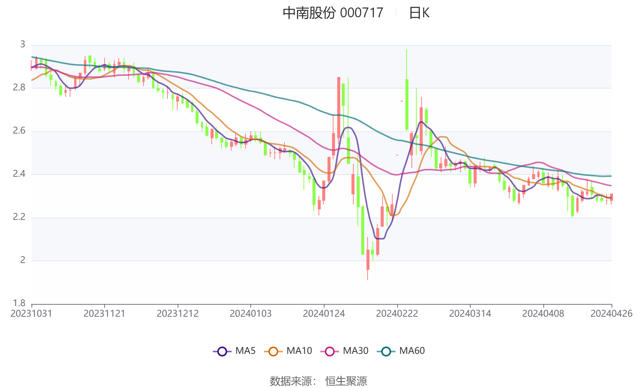The width and height of the screenshot is (637, 388).
Task: Click y-axis value 2.2
Action: [19, 217]
